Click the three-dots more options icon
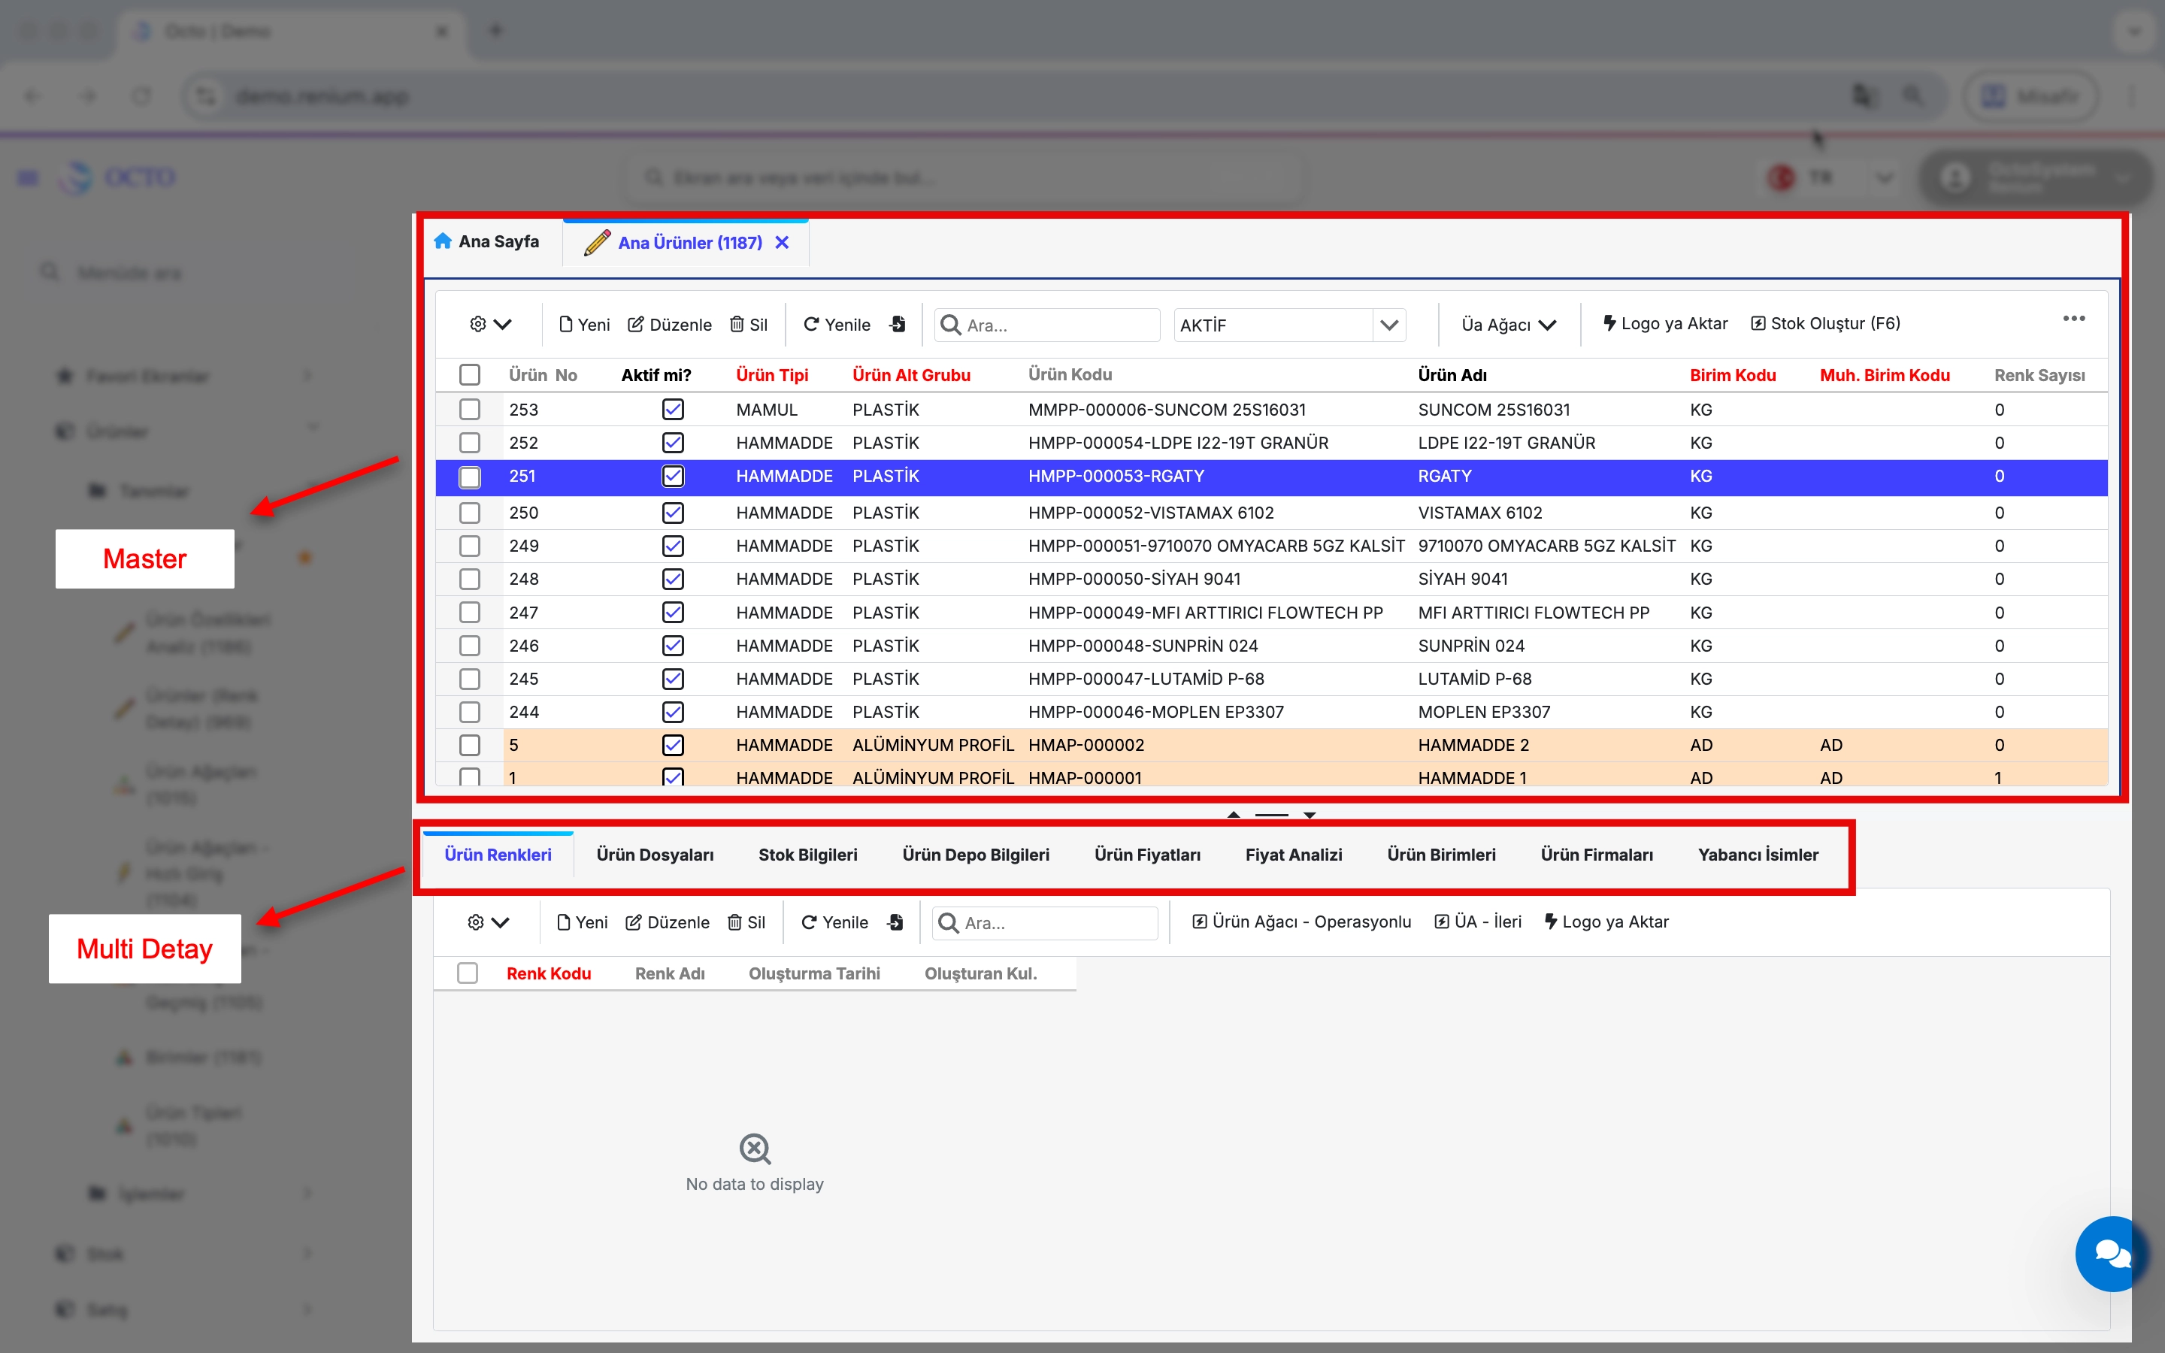2165x1353 pixels. (2074, 319)
